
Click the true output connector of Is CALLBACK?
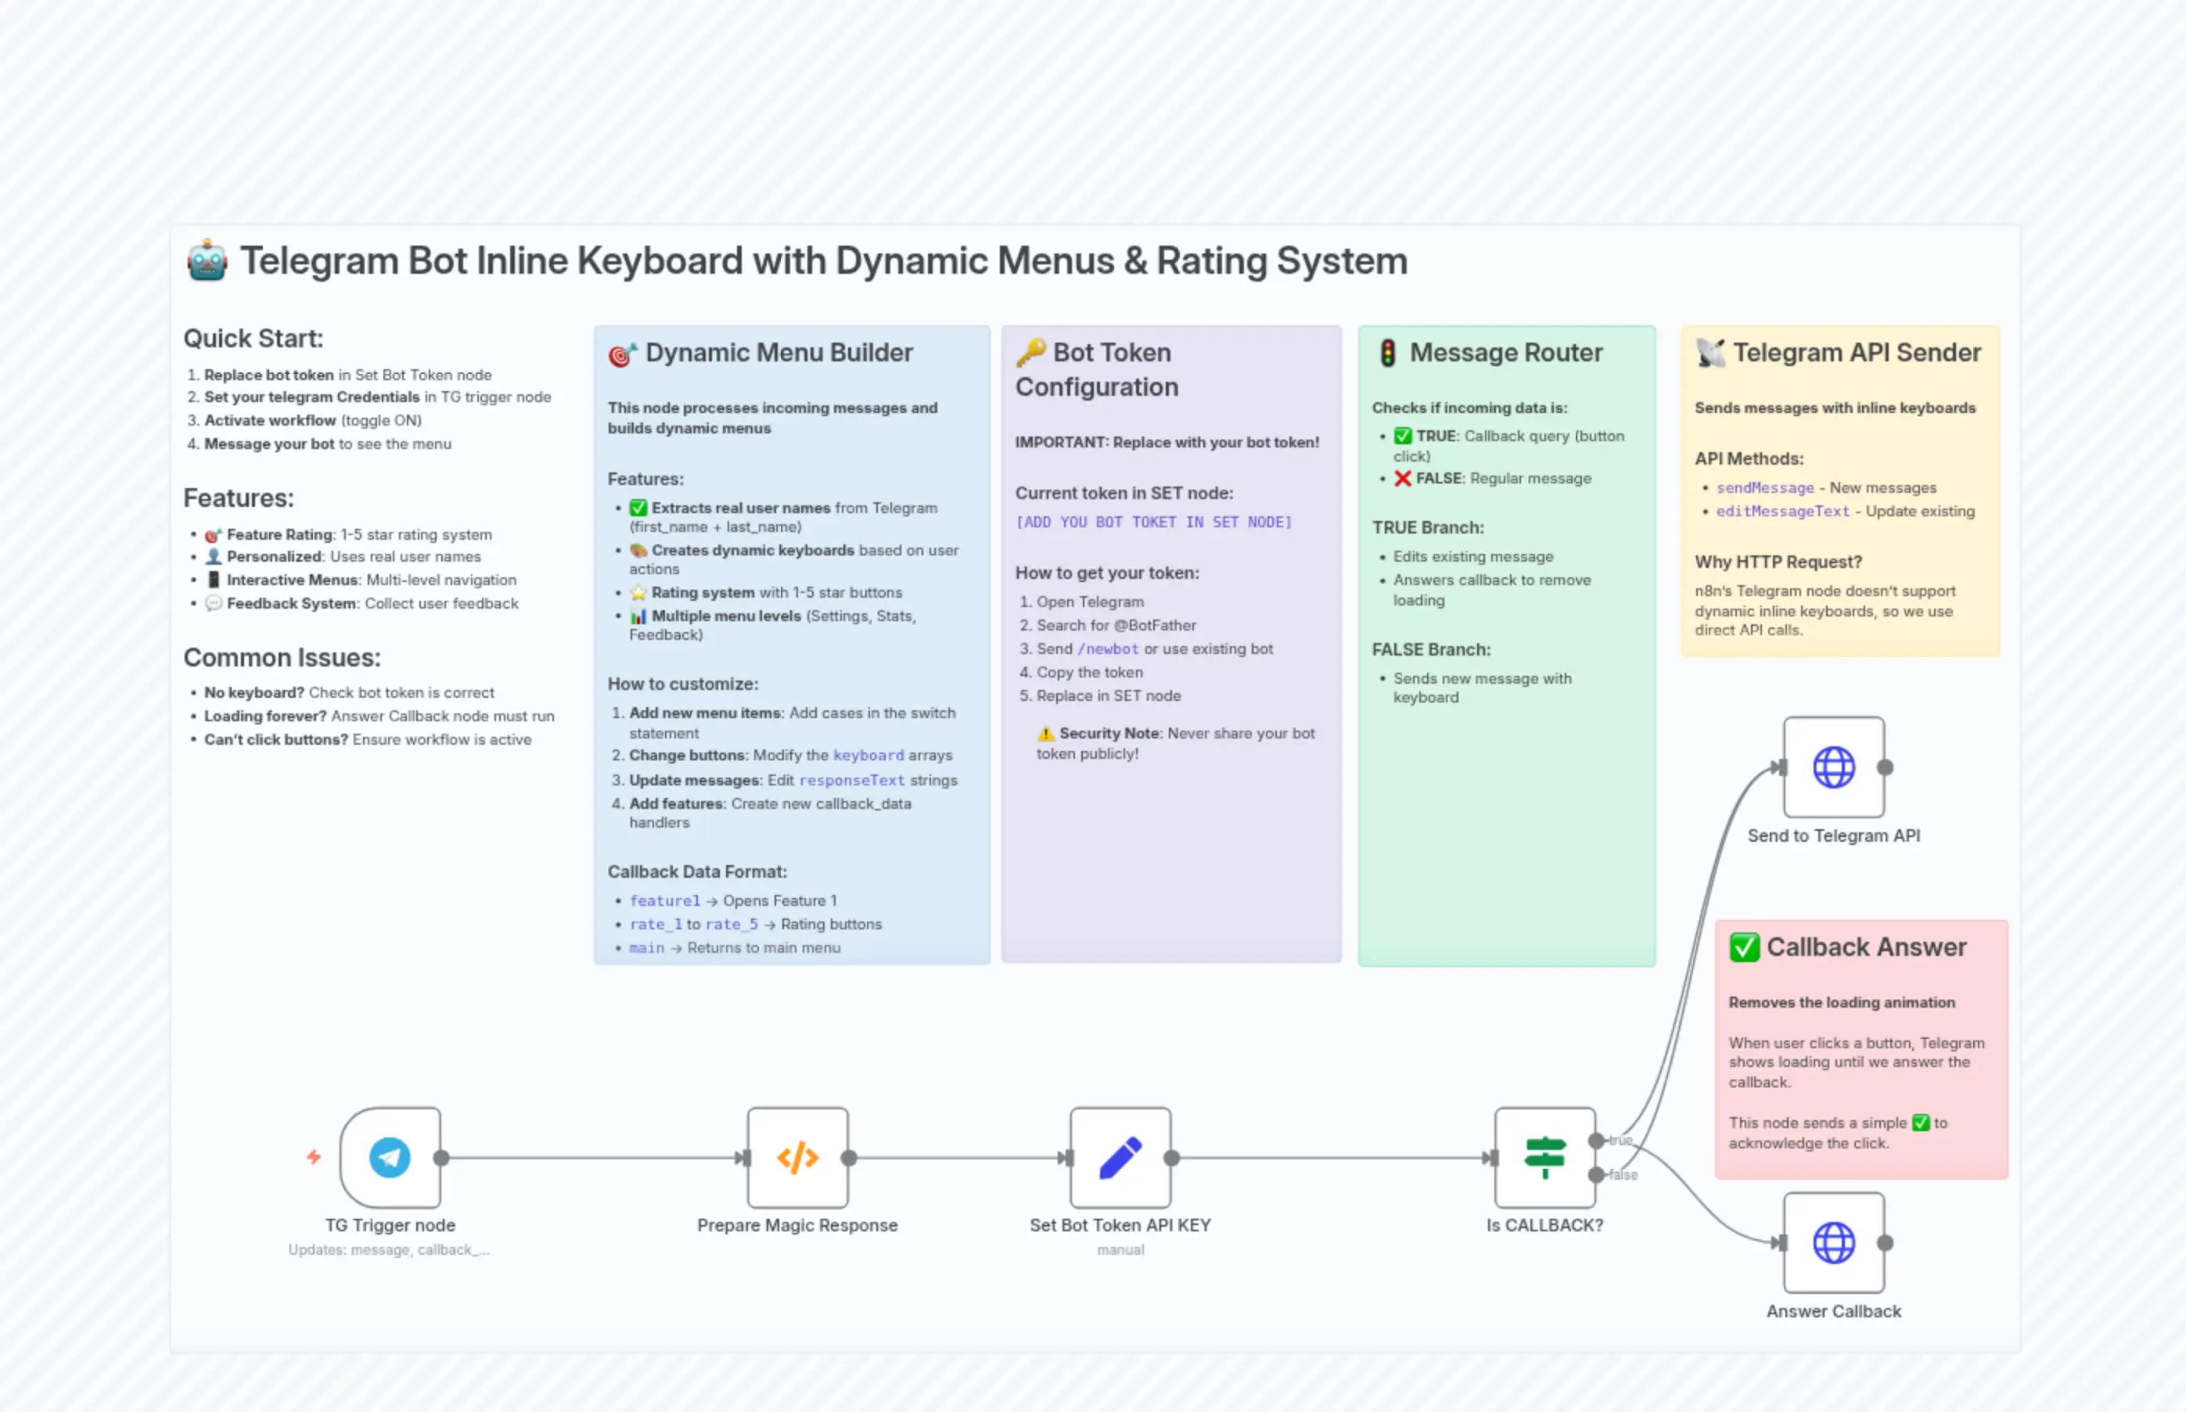click(1596, 1141)
